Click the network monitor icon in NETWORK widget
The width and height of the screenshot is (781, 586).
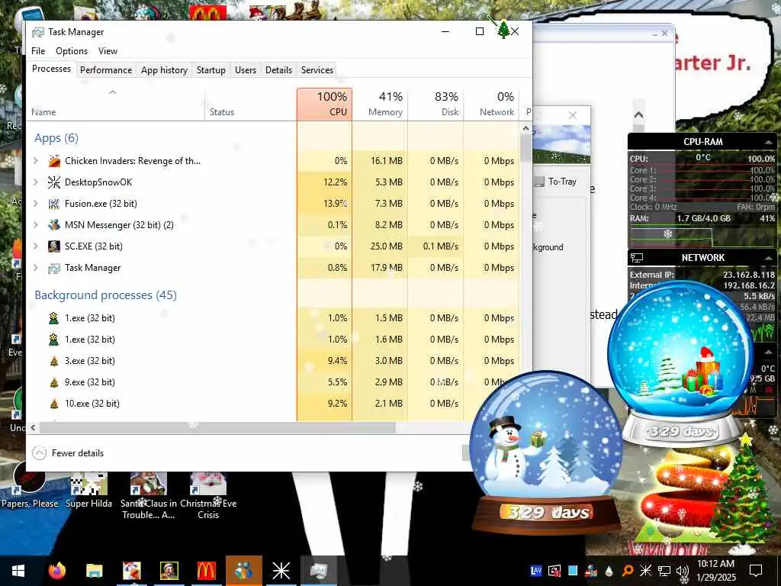[x=637, y=258]
